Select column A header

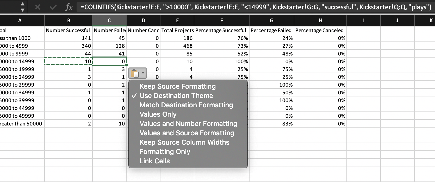[x=20, y=20]
